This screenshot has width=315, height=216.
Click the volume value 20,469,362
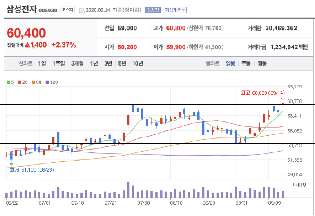(x=281, y=28)
